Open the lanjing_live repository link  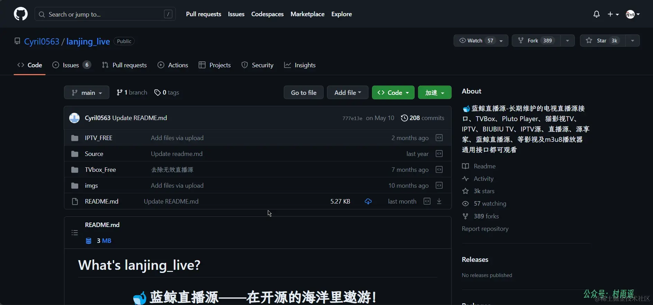click(88, 41)
